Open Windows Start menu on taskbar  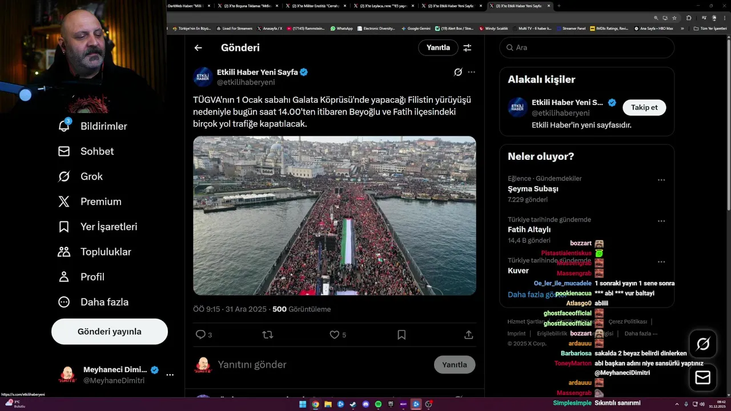[x=303, y=405]
